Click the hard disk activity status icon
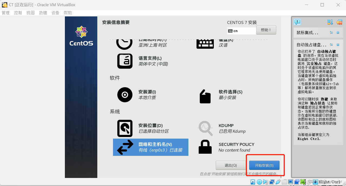The height and width of the screenshot is (186, 346). click(253, 182)
